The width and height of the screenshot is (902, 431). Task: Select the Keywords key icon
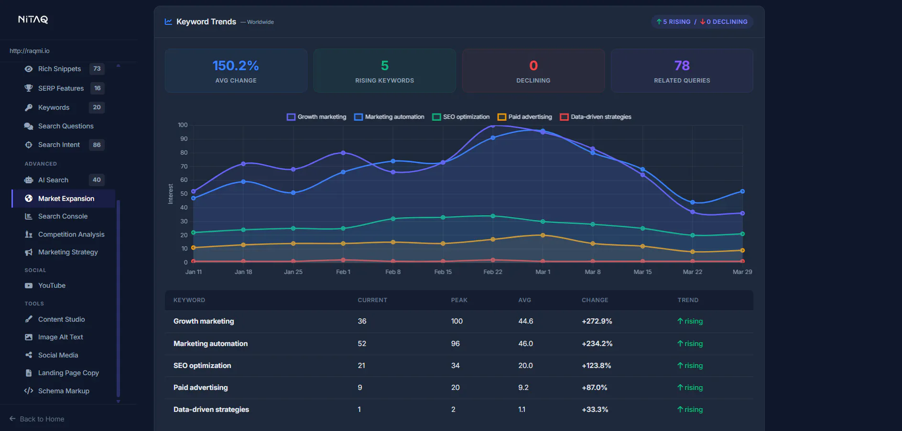[x=29, y=107]
